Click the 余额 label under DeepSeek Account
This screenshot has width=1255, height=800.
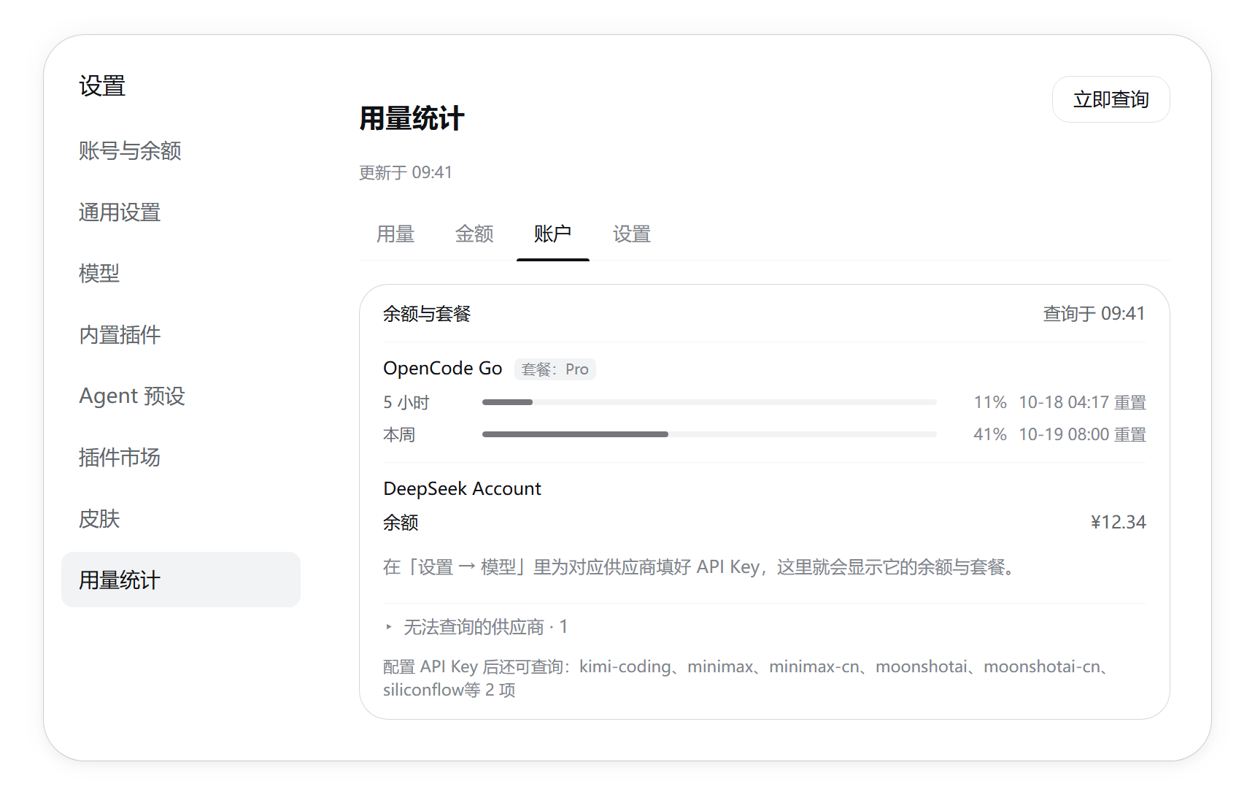(x=401, y=523)
